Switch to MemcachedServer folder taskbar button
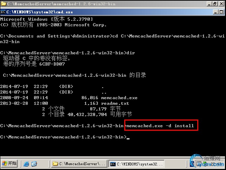 tap(79, 164)
